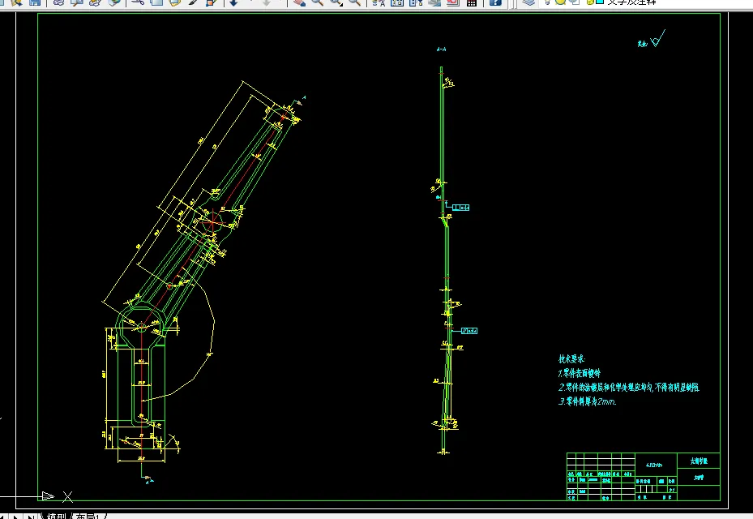Click the yellow 140° arc angle dimension
753x519 pixels.
click(x=209, y=354)
